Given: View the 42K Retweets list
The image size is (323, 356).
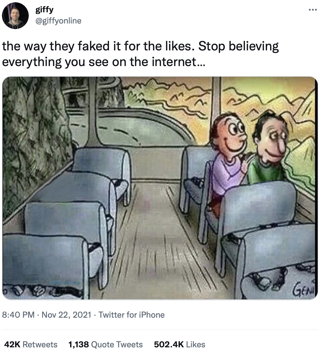Looking at the screenshot, I should [x=31, y=344].
